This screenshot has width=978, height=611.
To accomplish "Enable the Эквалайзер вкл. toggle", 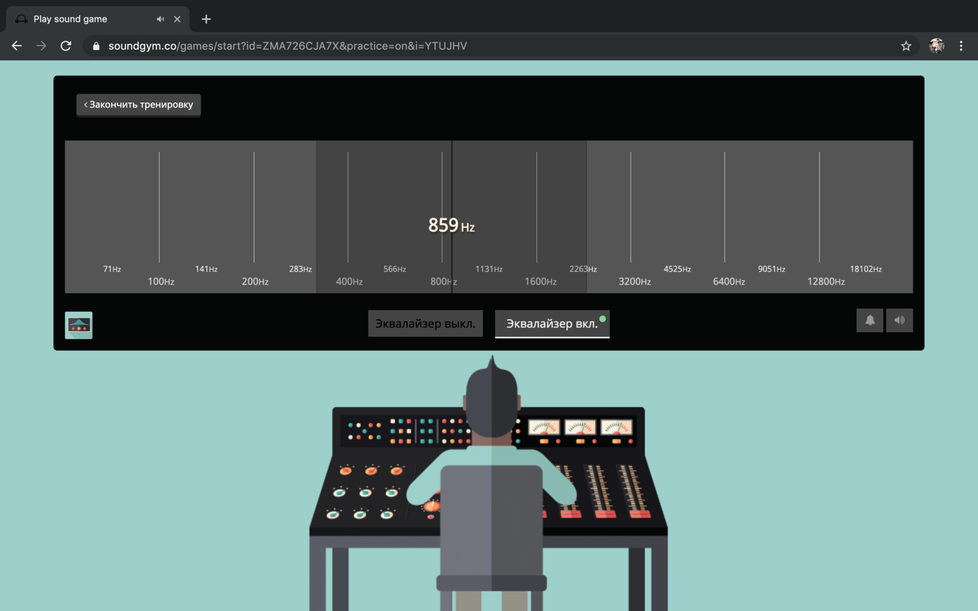I will click(x=552, y=323).
